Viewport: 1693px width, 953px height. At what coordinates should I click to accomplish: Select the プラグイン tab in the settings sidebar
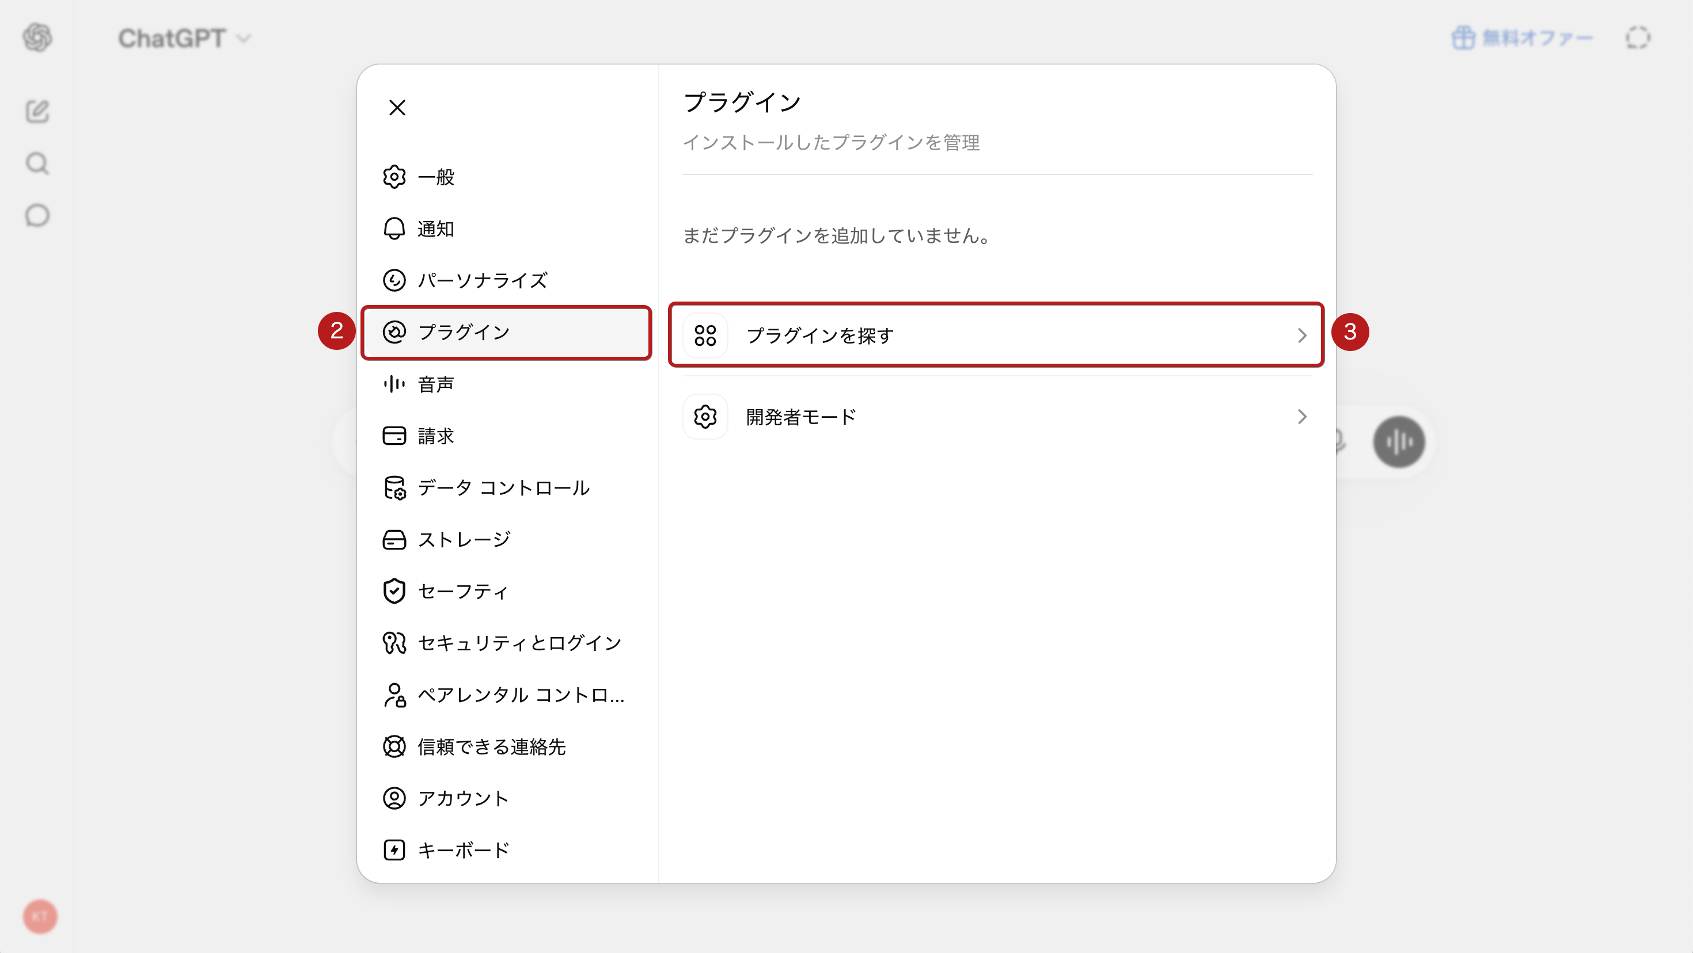[506, 332]
